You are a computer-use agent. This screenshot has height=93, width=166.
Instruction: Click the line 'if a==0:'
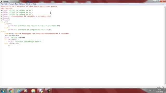point(5,22)
